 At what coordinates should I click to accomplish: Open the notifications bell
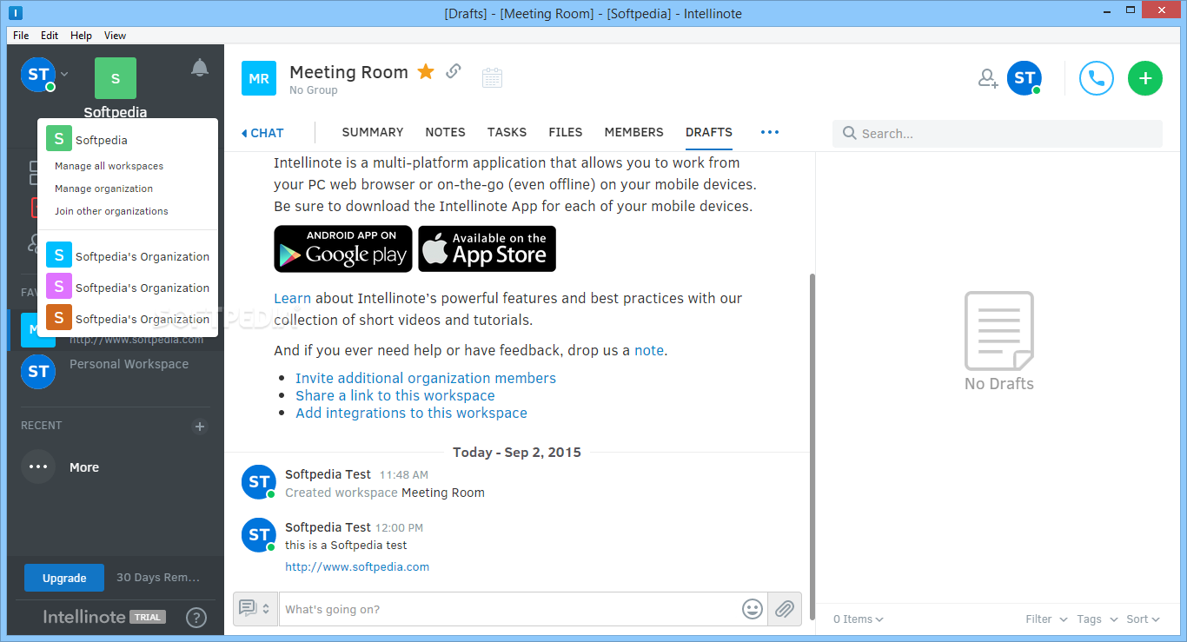pyautogui.click(x=200, y=68)
